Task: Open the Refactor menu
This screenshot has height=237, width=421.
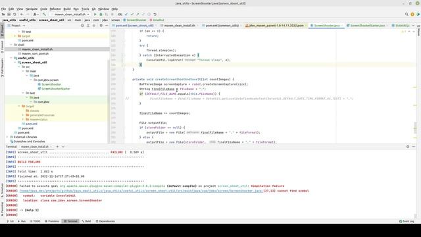Action: (x=55, y=9)
